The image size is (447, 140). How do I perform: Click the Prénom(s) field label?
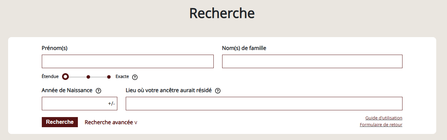pyautogui.click(x=55, y=48)
